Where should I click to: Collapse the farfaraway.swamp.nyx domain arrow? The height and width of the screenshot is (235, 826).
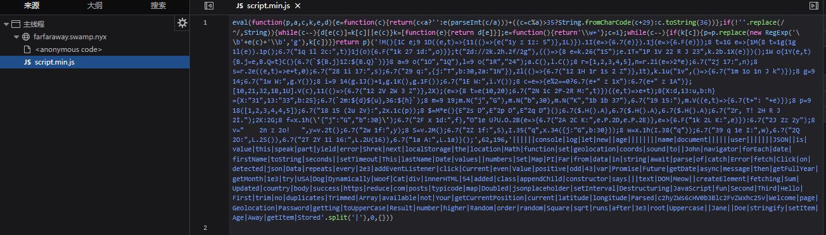pyautogui.click(x=16, y=37)
